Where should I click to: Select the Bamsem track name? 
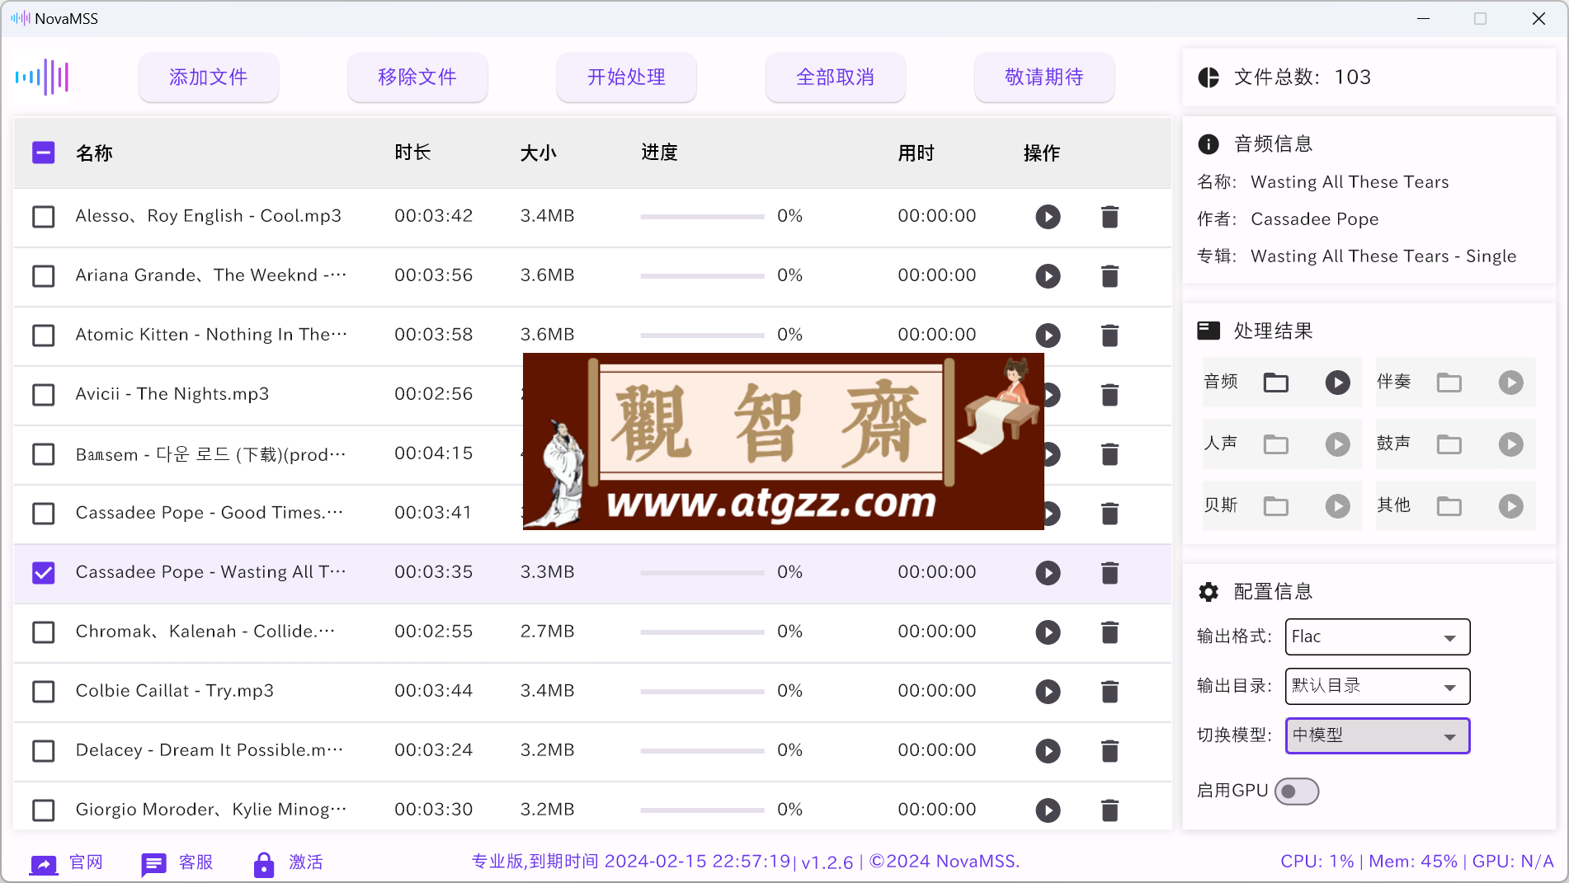click(x=210, y=454)
